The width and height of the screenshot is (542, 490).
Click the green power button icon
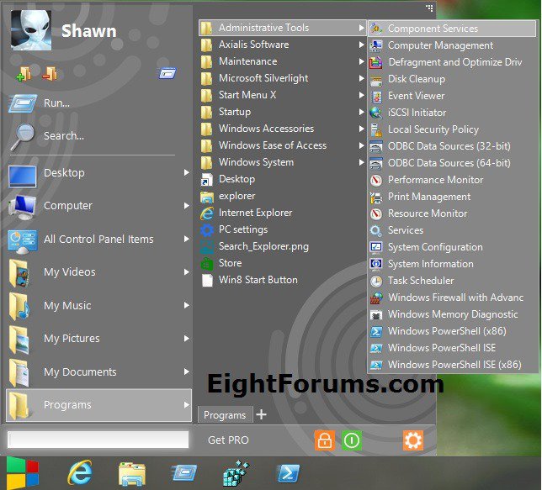click(352, 440)
